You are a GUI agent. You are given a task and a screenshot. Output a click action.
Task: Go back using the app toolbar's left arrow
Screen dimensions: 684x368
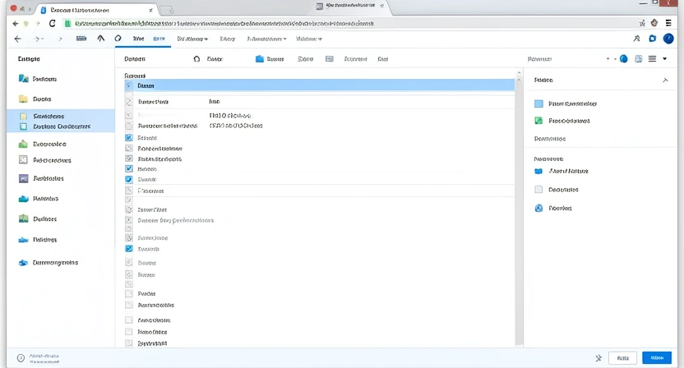pos(17,39)
